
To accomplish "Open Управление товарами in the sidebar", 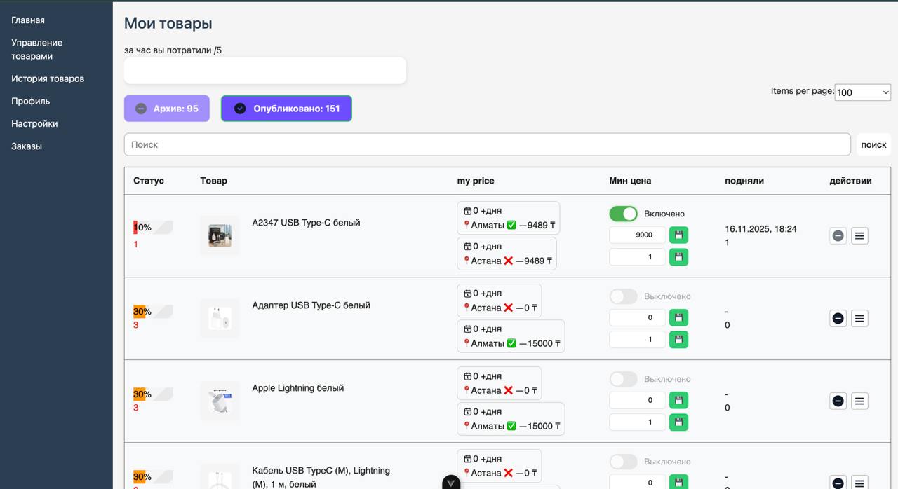I will [x=36, y=50].
